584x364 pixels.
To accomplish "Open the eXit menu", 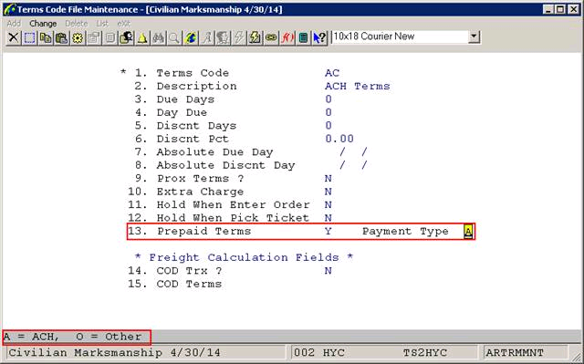I will [123, 23].
